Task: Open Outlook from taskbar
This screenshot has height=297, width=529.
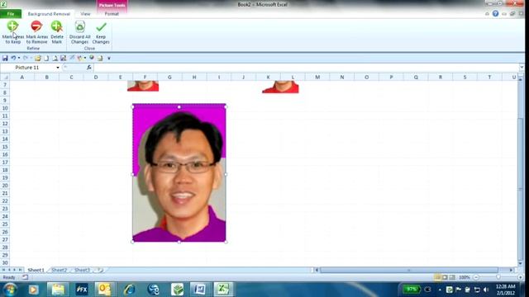Action: point(104,290)
